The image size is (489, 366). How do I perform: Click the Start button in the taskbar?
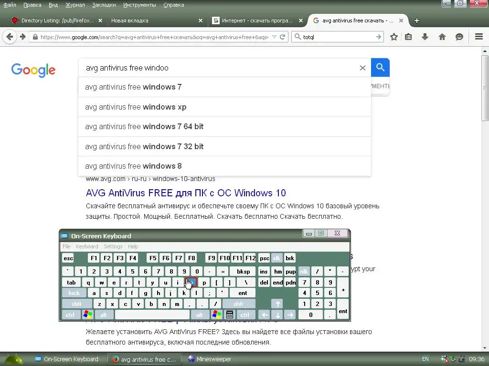pos(13,359)
